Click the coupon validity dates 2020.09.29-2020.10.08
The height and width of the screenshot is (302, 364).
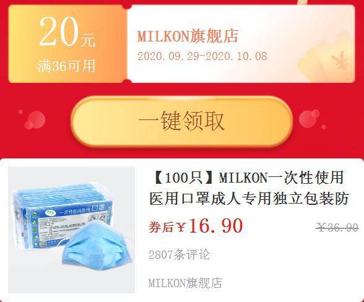(x=202, y=56)
